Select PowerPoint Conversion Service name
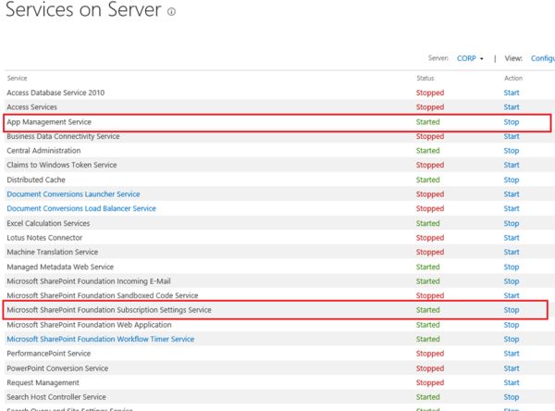This screenshot has height=411, width=555. tap(57, 368)
